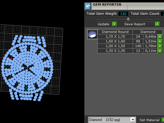Click the 0,44tw weight cell

pos(150,37)
